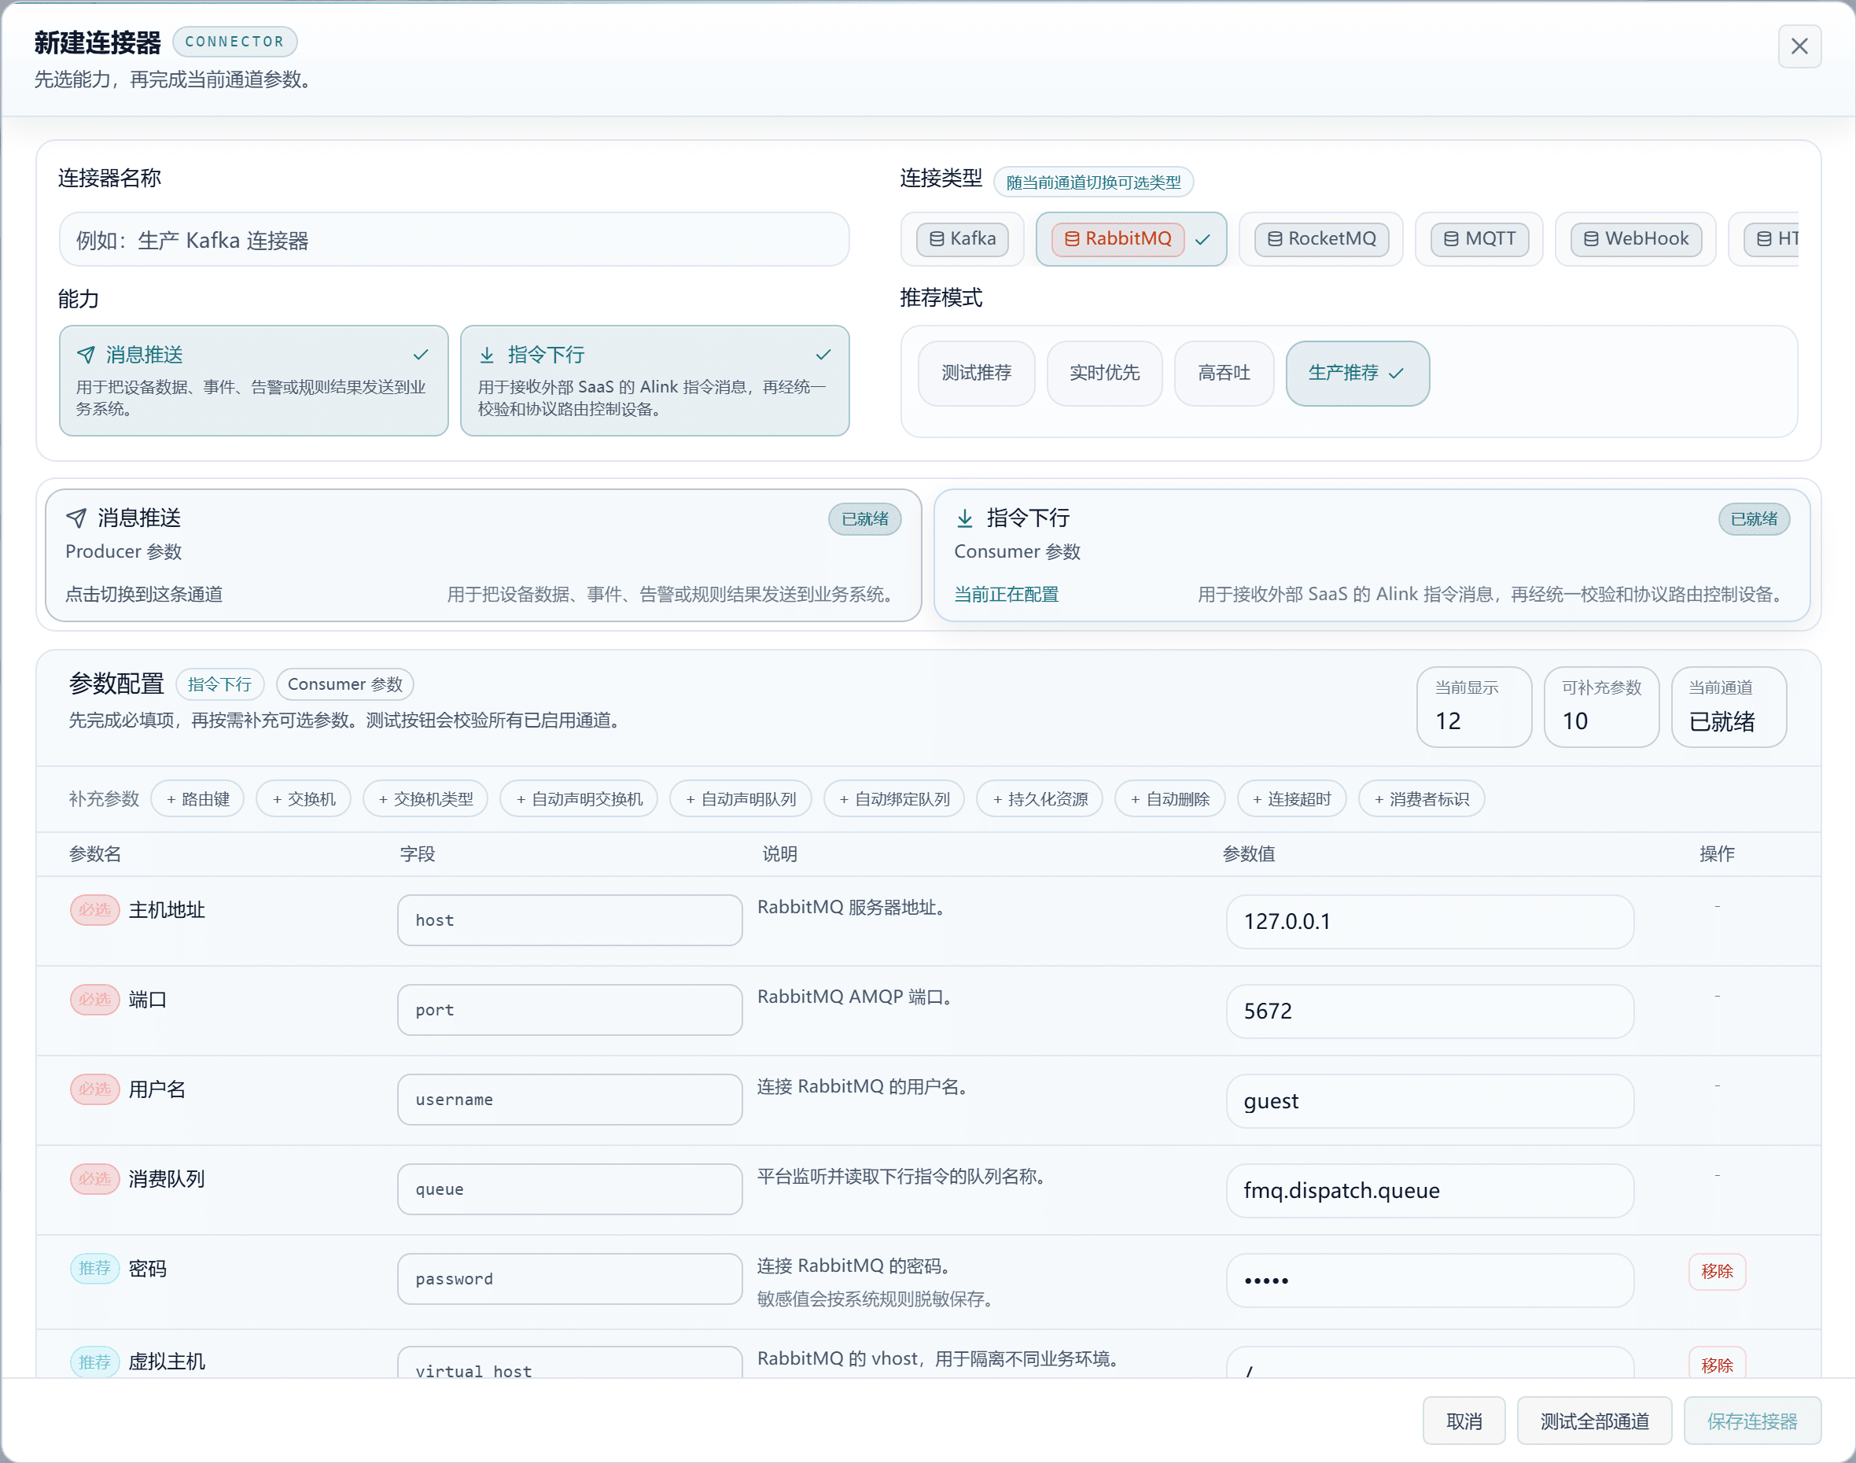Click the 指令下行 download arrow icon in channel card
The height and width of the screenshot is (1463, 1856).
coord(964,518)
